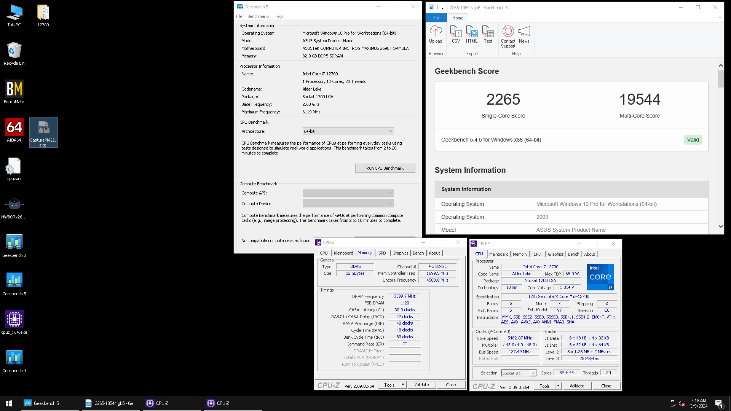Switch to 2265-19544.gb5 taskbar item

pyautogui.click(x=111, y=403)
